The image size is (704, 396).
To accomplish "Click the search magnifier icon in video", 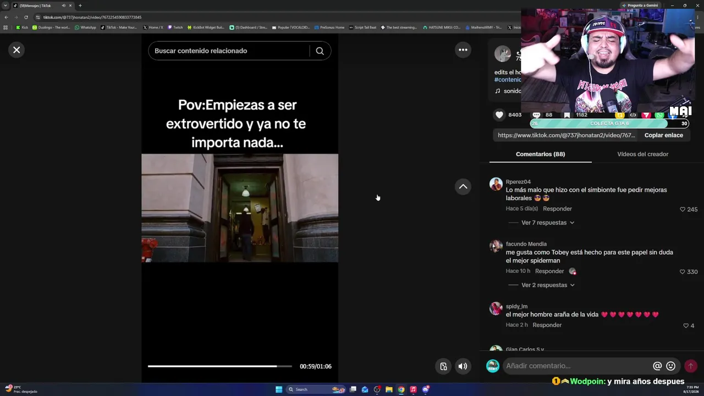I will click(320, 51).
